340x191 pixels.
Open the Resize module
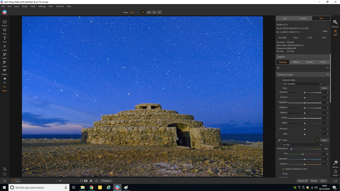tap(335, 164)
